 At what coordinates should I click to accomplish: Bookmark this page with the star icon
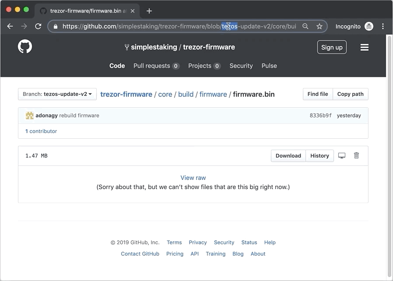319,26
